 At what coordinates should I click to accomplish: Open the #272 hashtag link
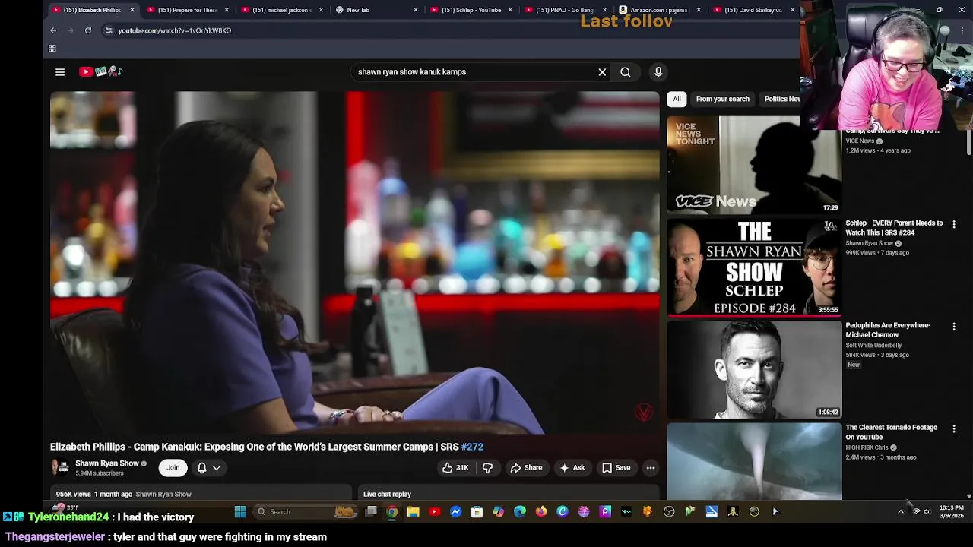pyautogui.click(x=472, y=447)
